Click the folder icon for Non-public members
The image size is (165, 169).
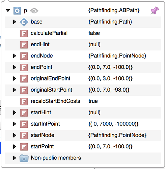tap(24, 158)
